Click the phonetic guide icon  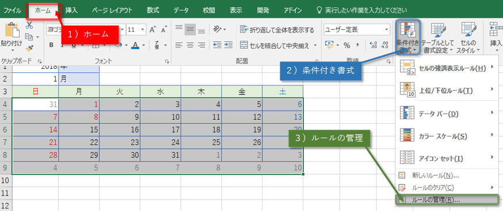[157, 45]
